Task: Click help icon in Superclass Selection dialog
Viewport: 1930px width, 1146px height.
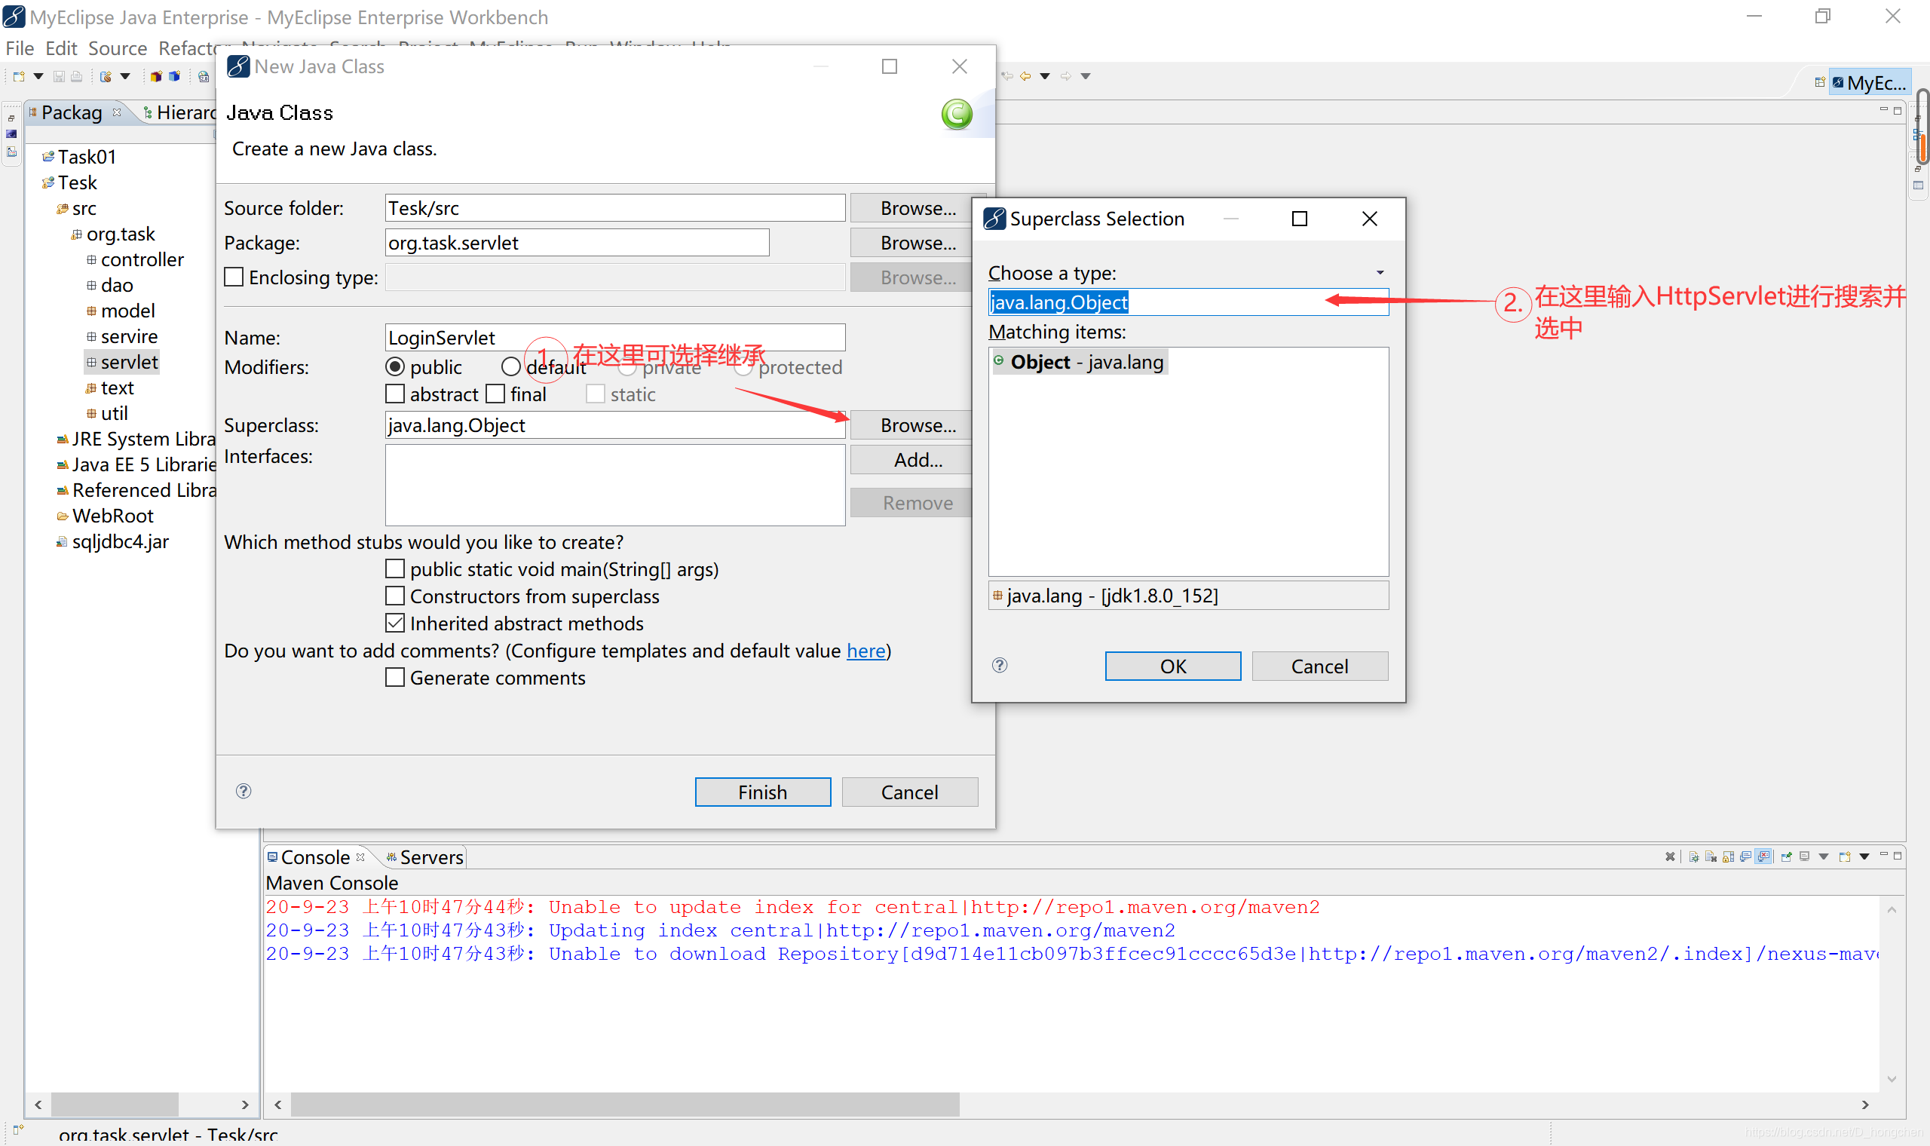Action: 1000,665
